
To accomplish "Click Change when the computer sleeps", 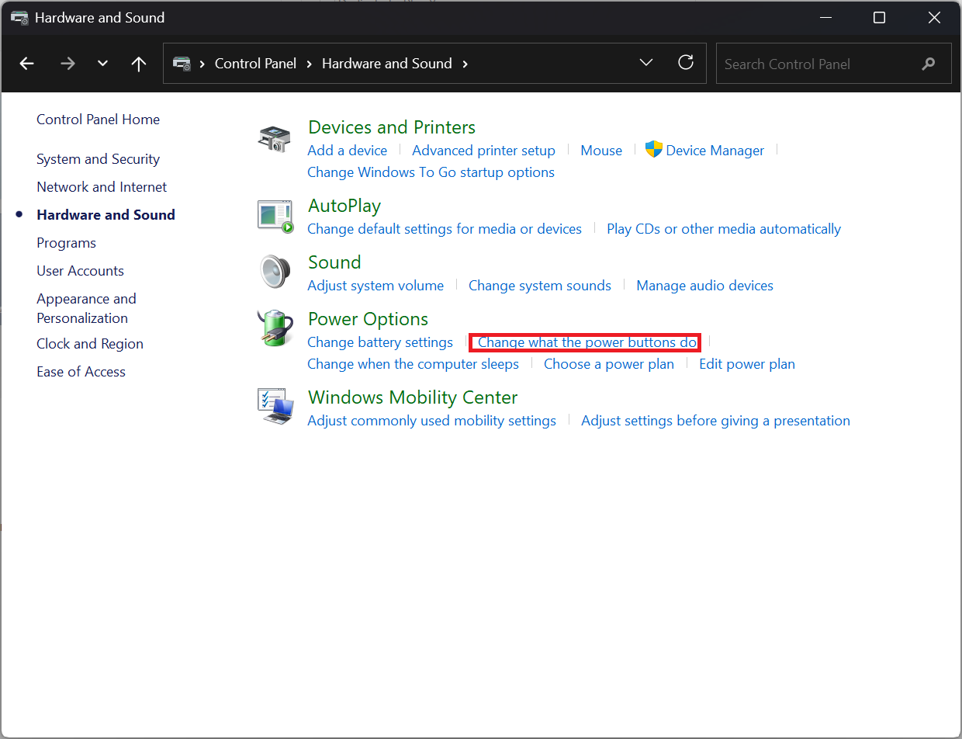I will click(413, 364).
